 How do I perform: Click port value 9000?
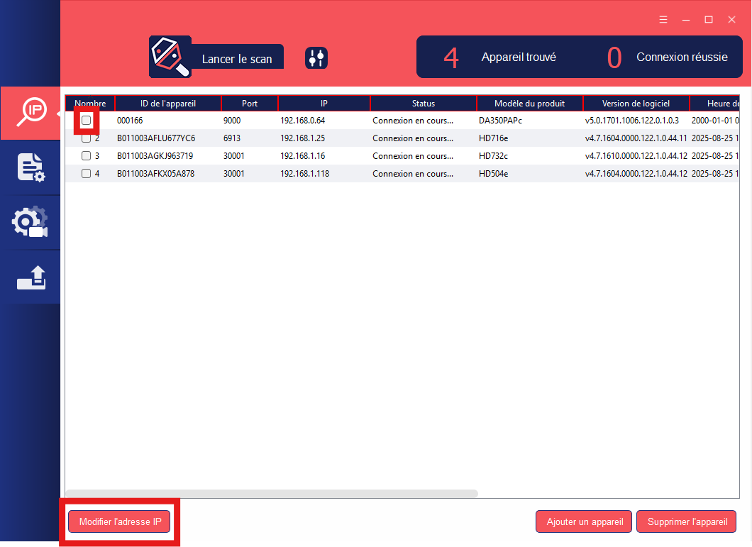[x=232, y=121]
